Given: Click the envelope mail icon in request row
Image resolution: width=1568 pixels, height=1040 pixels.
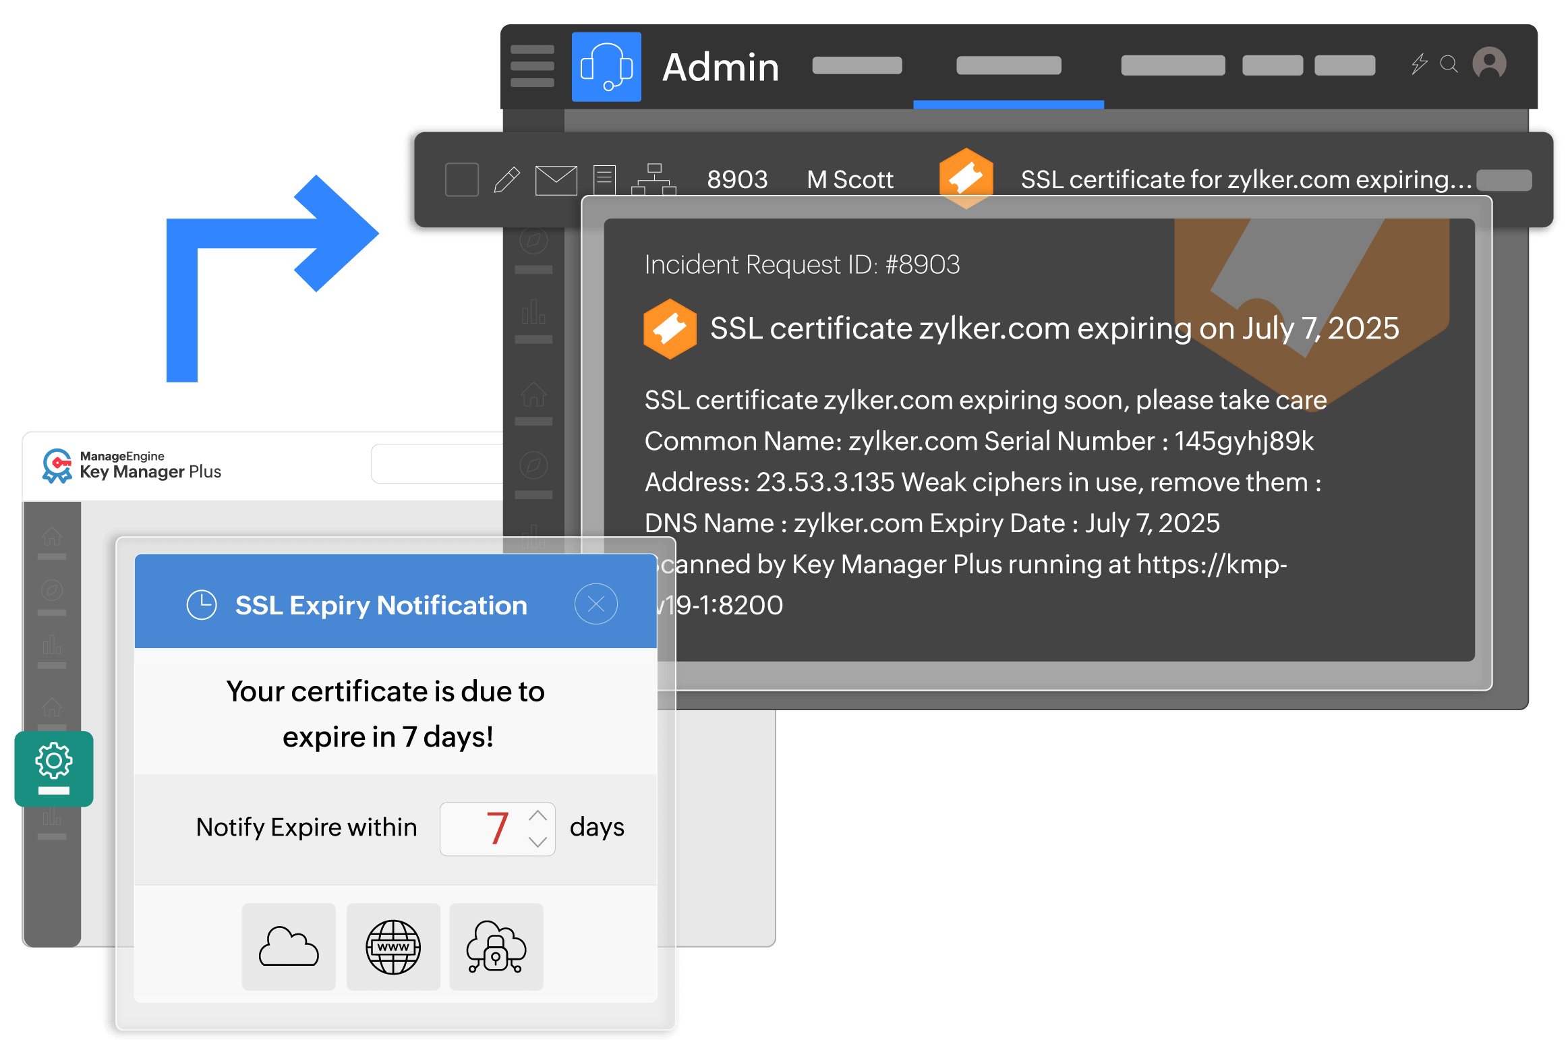Looking at the screenshot, I should tap(556, 180).
